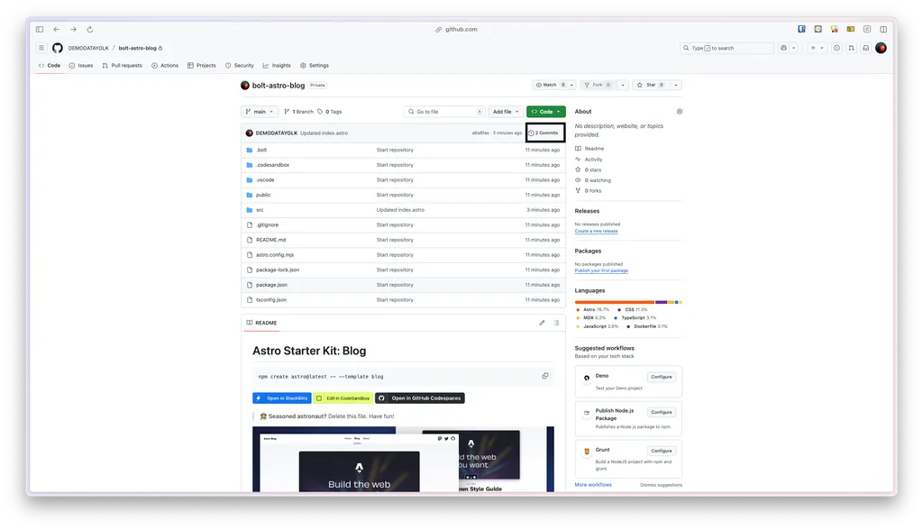
Task: Expand the create-new dropdown arrow
Action: point(822,48)
